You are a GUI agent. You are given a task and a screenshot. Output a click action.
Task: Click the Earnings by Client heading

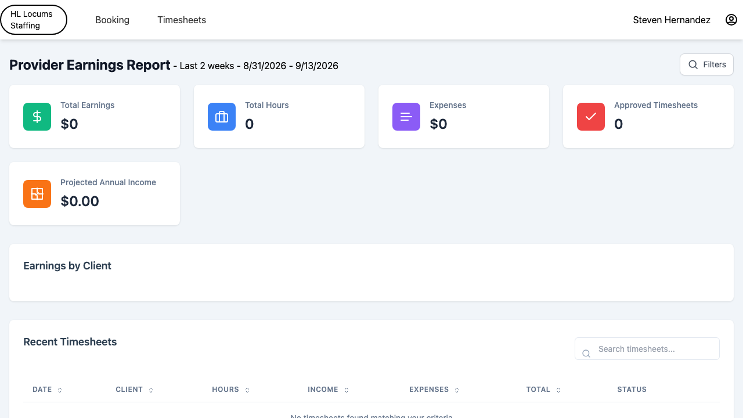click(67, 266)
